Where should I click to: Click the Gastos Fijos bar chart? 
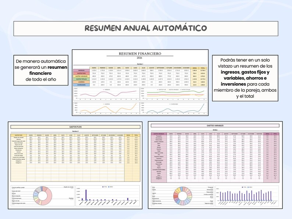click(108, 196)
